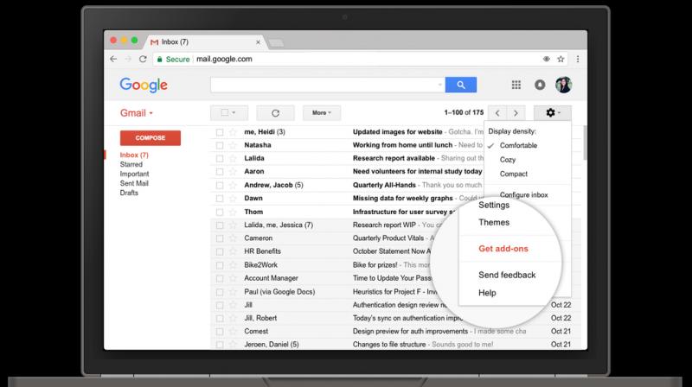Select the Account Manager email checkbox
Viewport: 692px width, 387px height.
tap(220, 278)
